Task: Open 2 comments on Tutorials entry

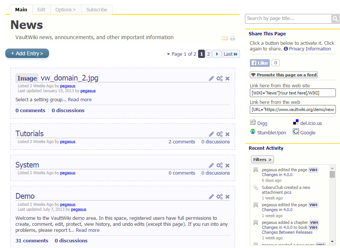Action: click(x=182, y=142)
